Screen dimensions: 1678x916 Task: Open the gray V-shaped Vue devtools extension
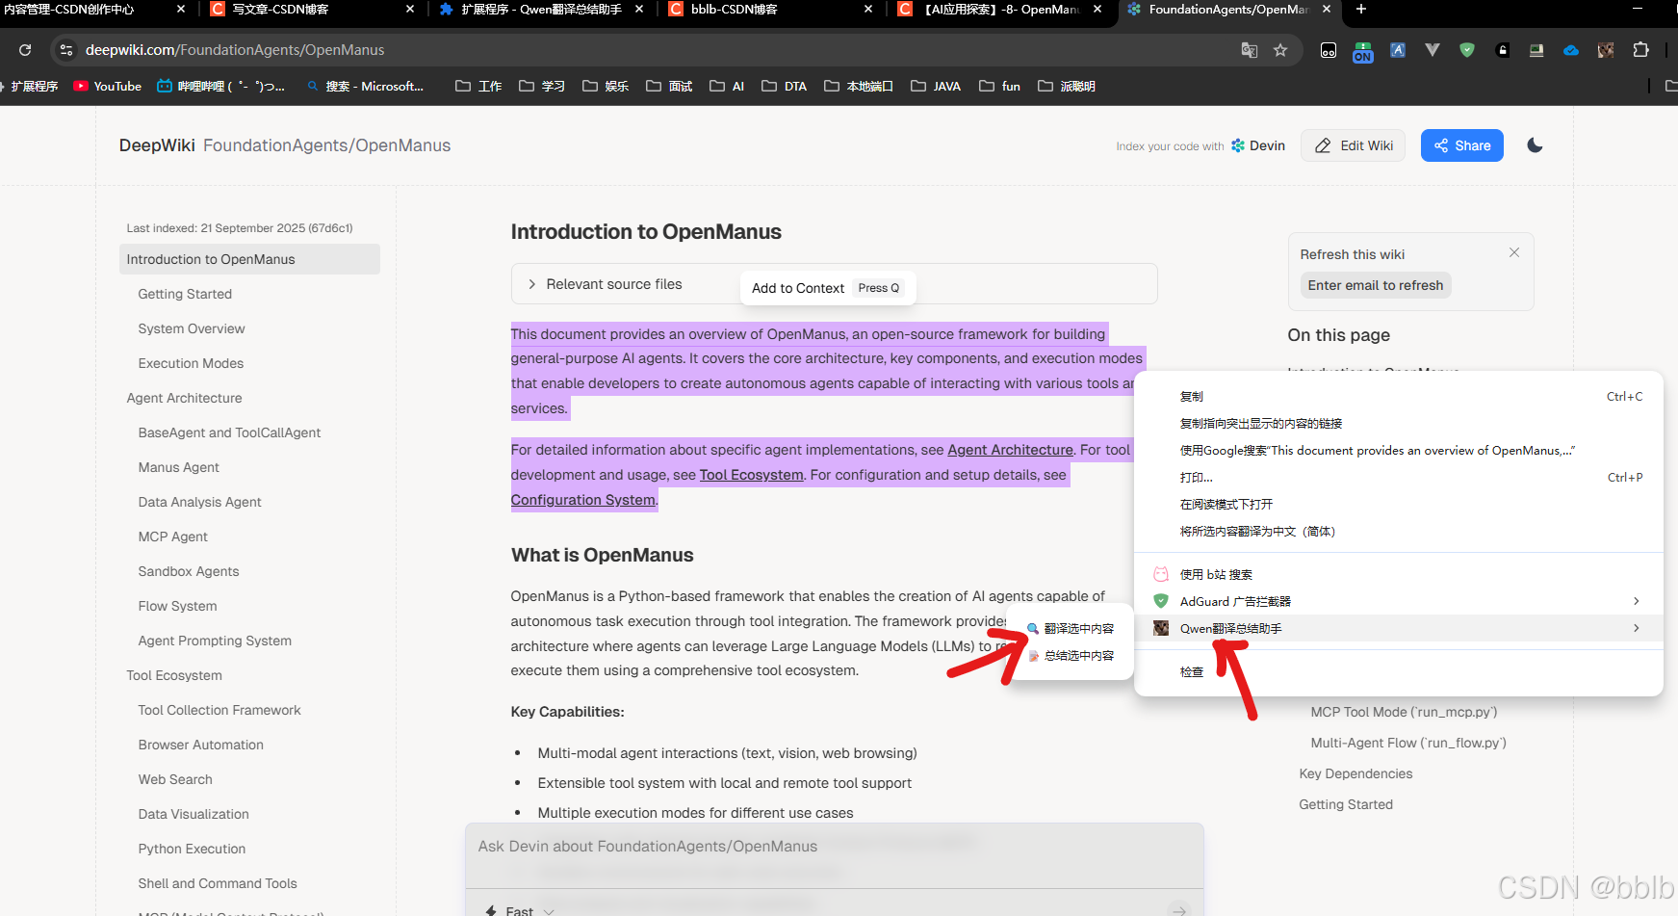1433,50
